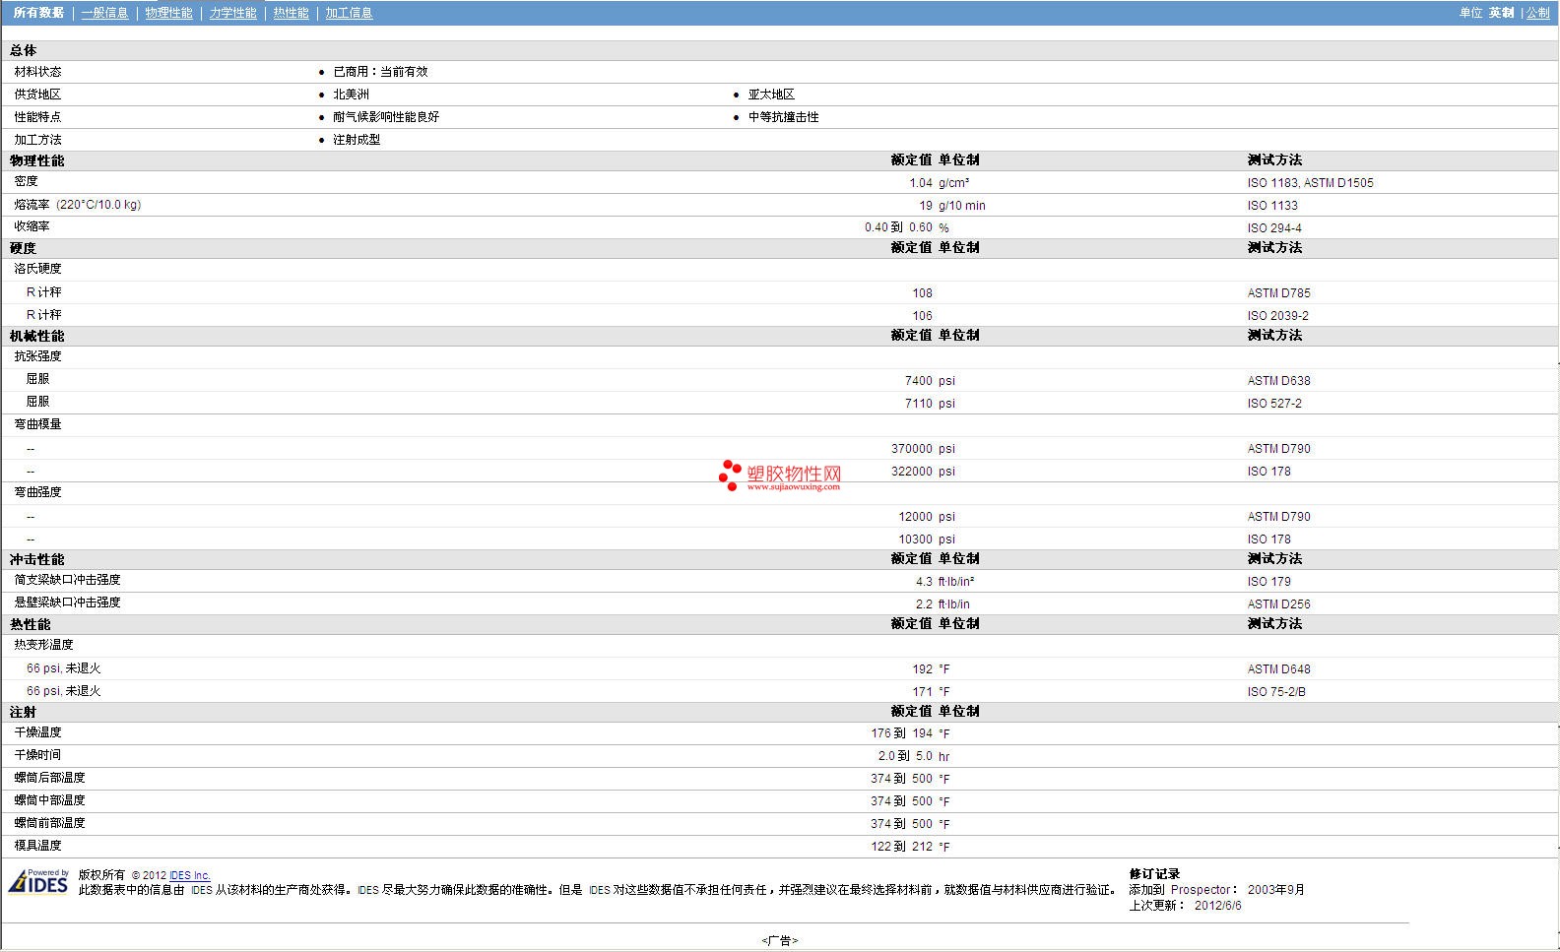
Task: Select flexural strength value 12000
Action: (x=915, y=517)
